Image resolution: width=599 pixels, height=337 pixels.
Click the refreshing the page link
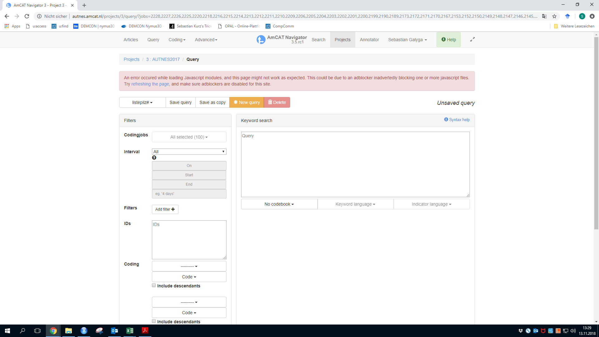point(150,84)
